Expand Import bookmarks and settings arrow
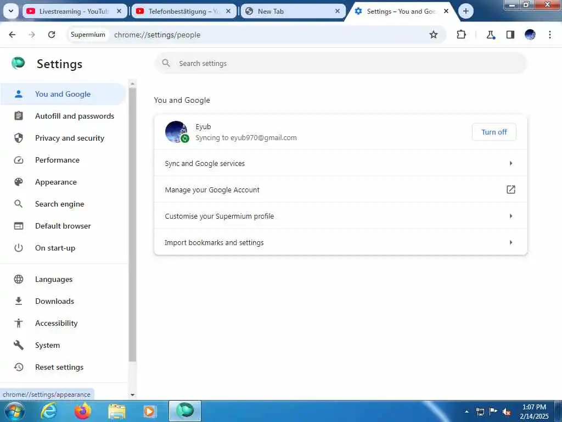The image size is (562, 422). click(511, 242)
